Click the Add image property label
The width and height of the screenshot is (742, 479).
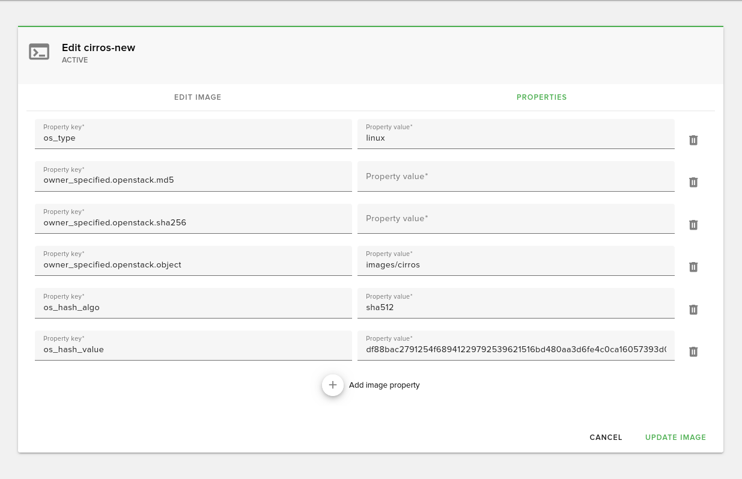385,385
